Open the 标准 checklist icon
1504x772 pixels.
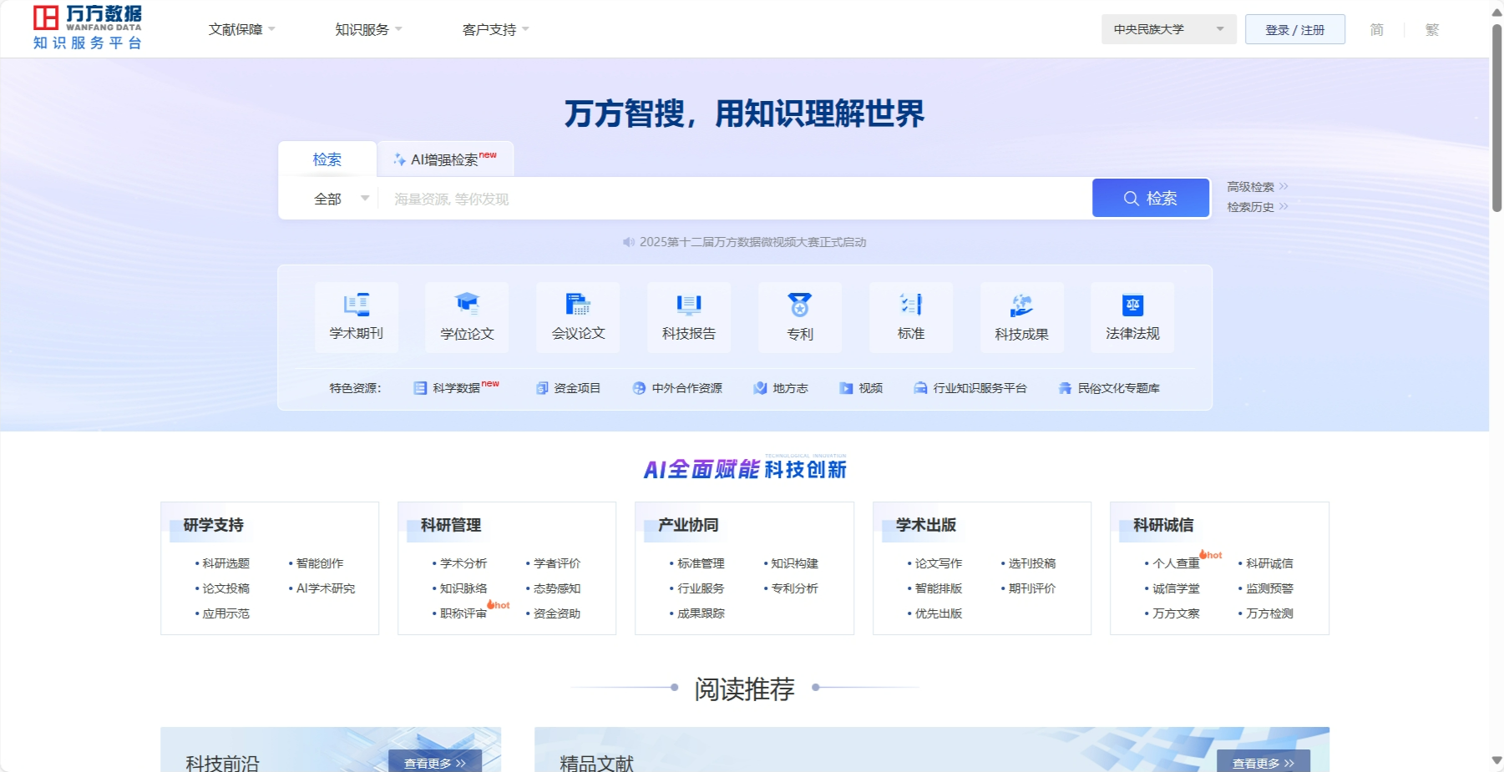(911, 305)
